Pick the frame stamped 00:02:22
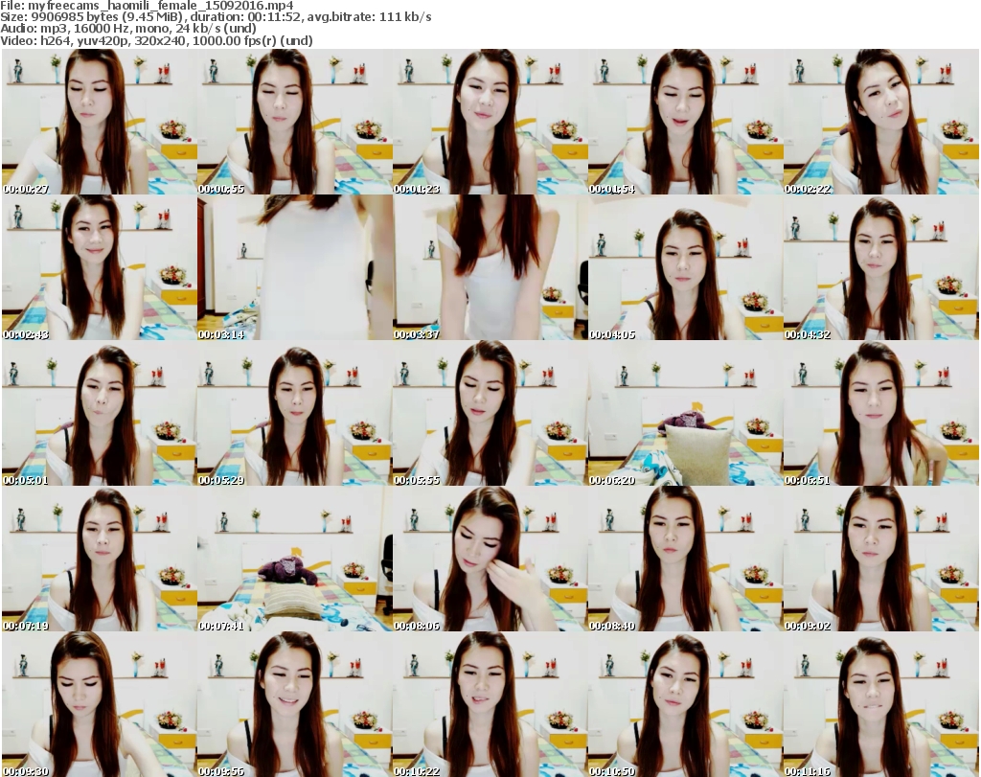This screenshot has width=981, height=777. tap(881, 122)
